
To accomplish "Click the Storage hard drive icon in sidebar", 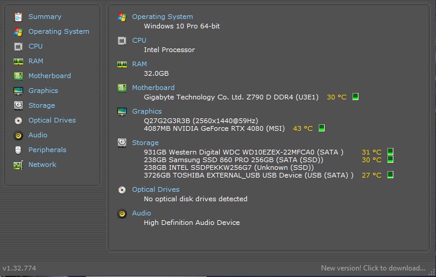I will pyautogui.click(x=18, y=105).
